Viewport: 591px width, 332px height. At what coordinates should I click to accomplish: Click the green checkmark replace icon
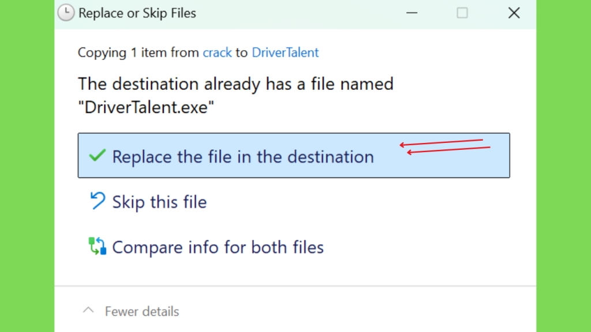coord(97,155)
